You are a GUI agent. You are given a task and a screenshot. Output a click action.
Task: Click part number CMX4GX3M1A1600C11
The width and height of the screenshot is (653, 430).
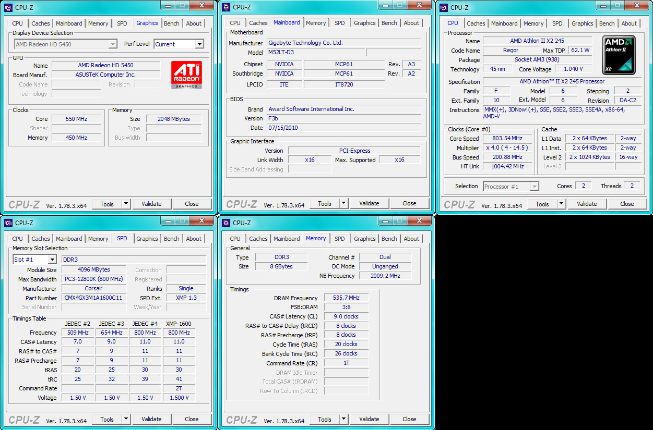tap(93, 298)
